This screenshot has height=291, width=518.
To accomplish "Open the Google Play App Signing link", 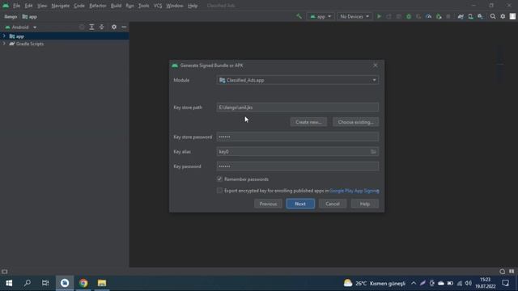I will coord(355,191).
